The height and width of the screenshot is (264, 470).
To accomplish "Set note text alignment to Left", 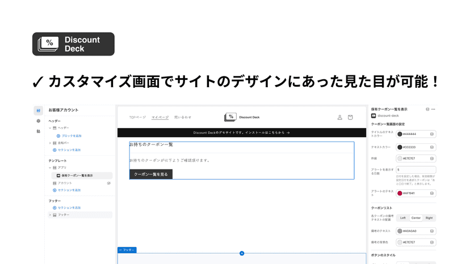I will (403, 218).
